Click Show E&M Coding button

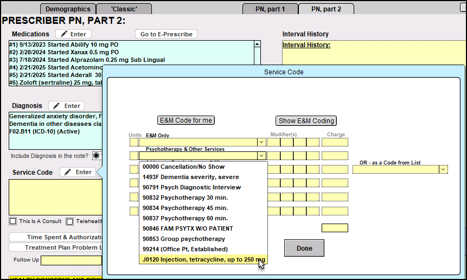[306, 120]
